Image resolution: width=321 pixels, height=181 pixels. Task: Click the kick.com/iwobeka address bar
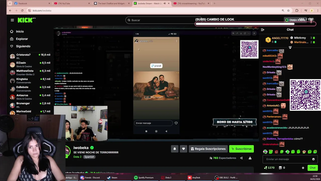(x=153, y=11)
